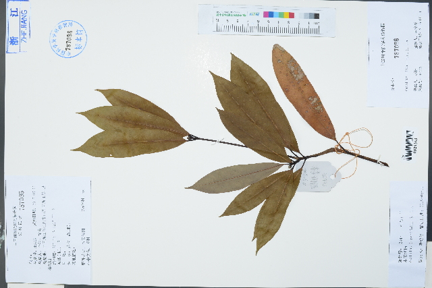
Task: Click the yellow patch on the color card
Action: click(x=286, y=15)
